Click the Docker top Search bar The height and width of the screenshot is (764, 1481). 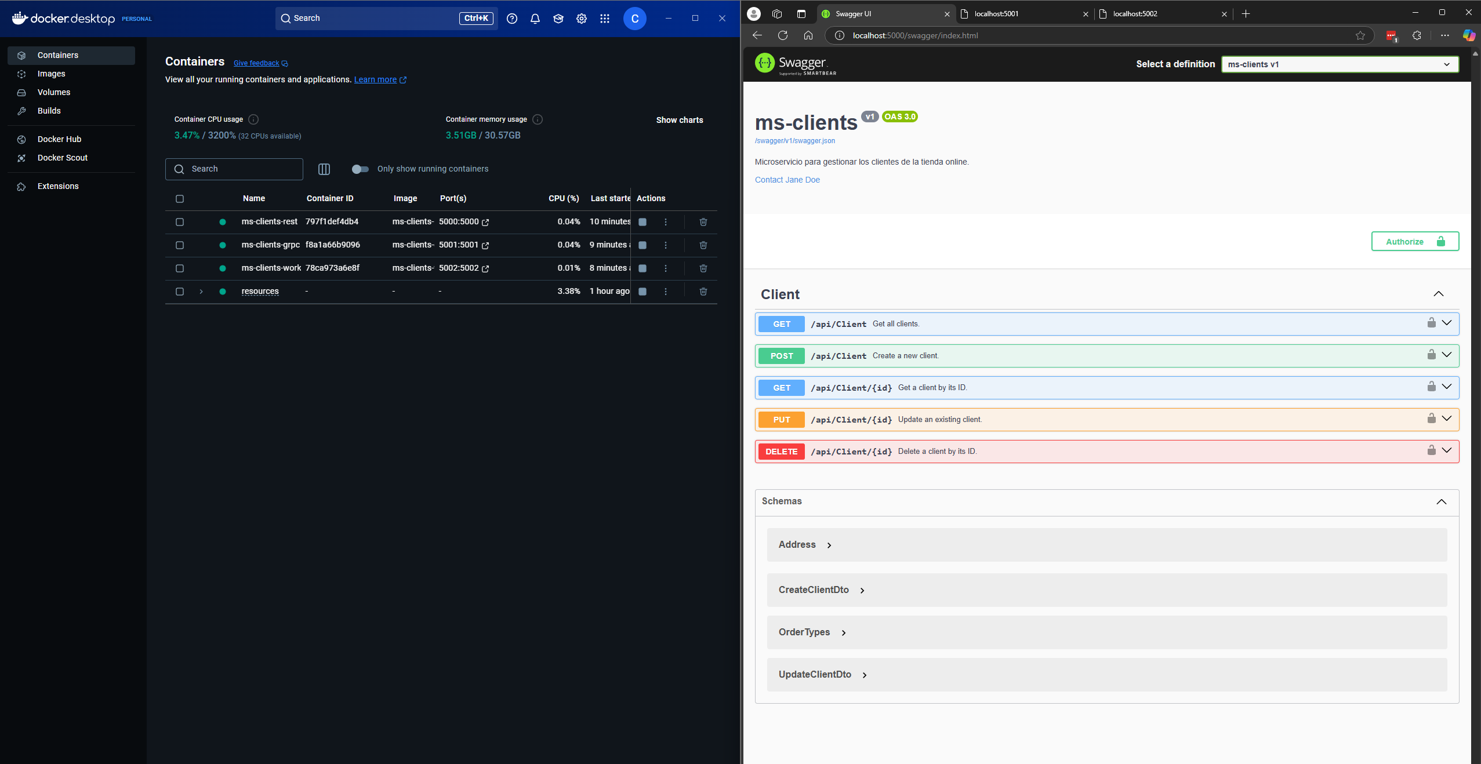(386, 19)
